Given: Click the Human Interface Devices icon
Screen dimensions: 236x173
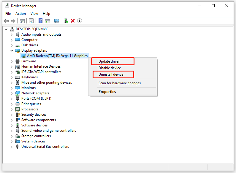Looking at the screenshot, I should [18, 67].
